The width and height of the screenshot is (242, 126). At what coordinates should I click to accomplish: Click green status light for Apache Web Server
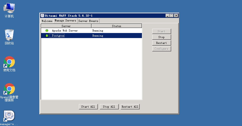pos(47,30)
